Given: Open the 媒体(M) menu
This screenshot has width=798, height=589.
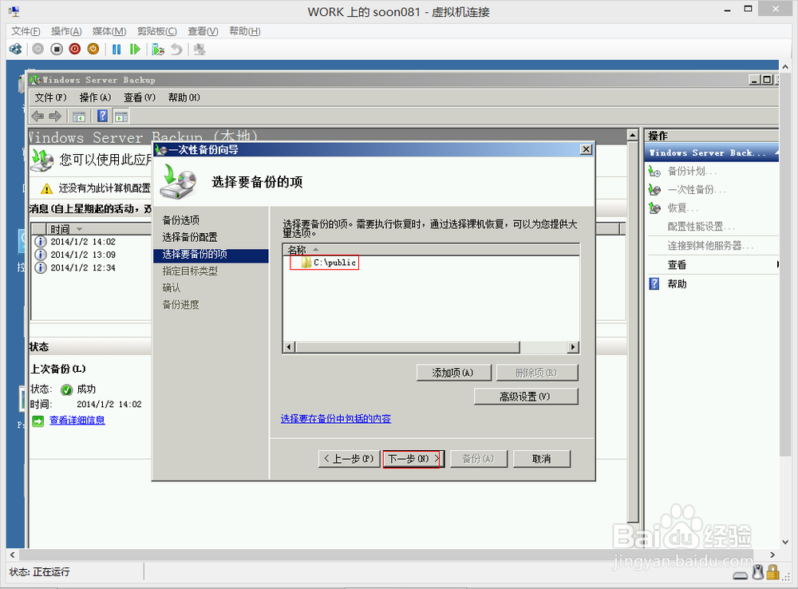Looking at the screenshot, I should (109, 31).
